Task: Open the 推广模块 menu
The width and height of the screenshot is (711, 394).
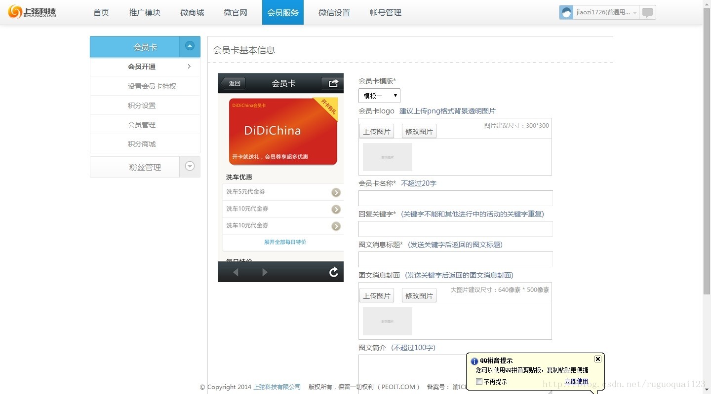Action: click(x=145, y=12)
